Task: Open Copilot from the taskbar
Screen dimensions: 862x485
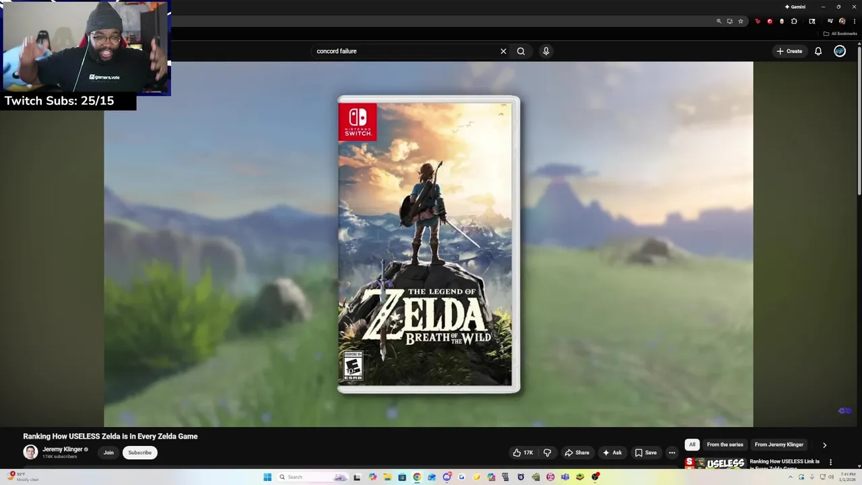Action: 372,477
